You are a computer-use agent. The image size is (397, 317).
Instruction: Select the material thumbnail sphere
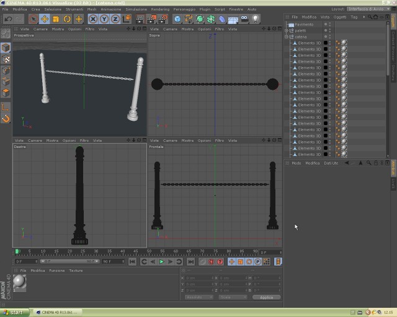tap(19, 282)
